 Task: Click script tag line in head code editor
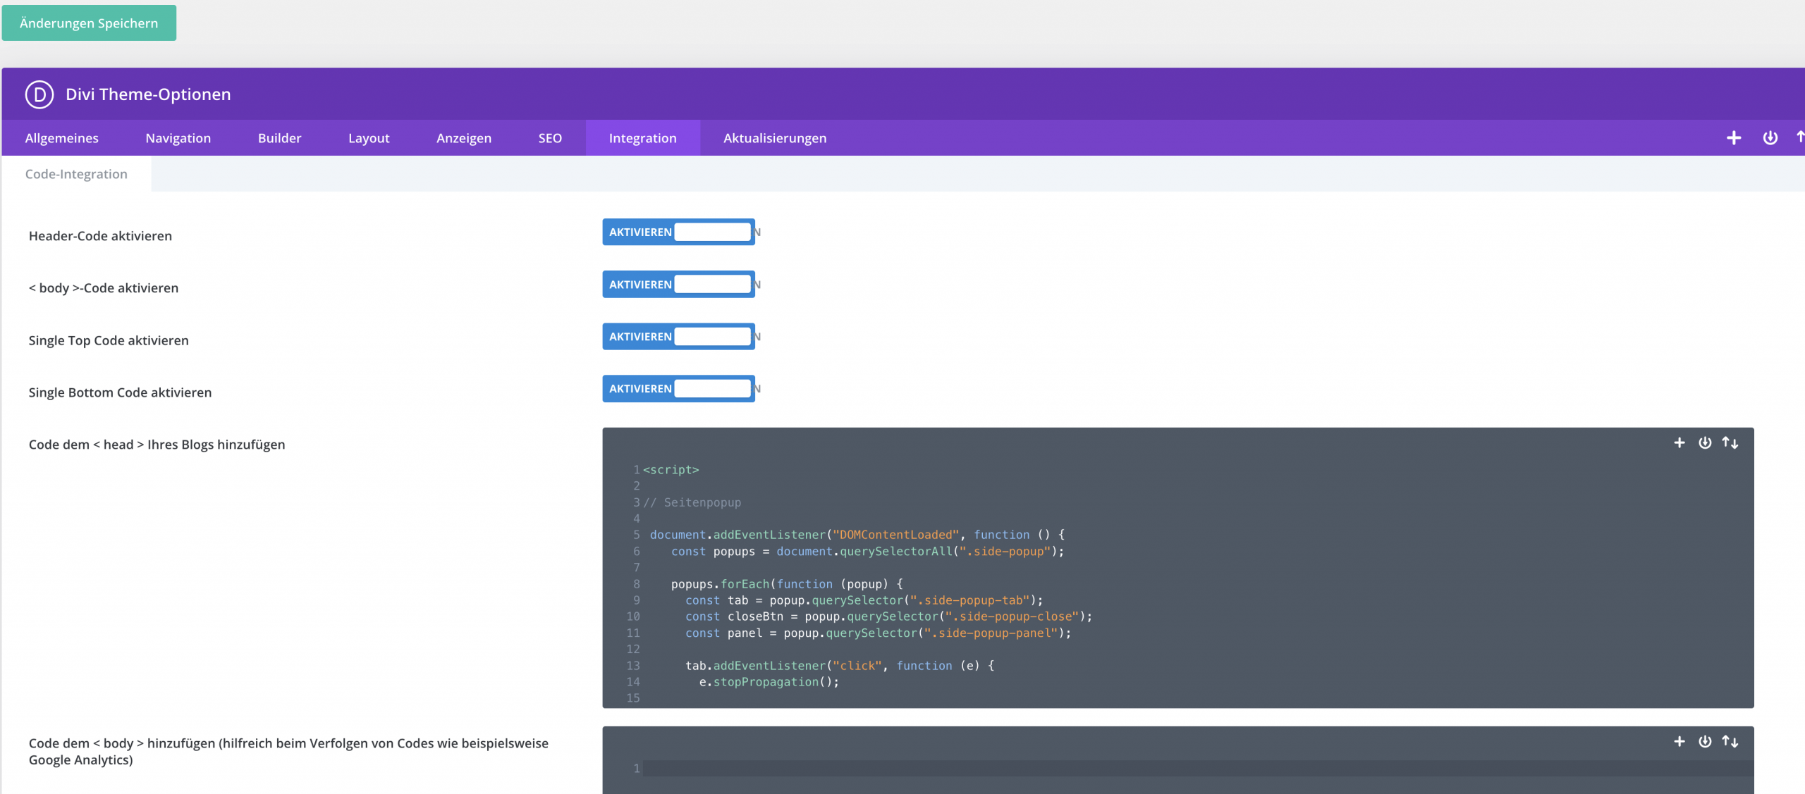pos(671,470)
